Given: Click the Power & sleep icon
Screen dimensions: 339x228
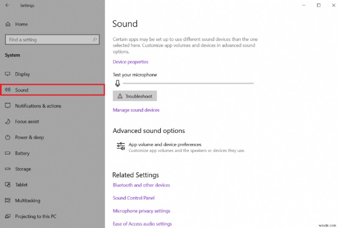Looking at the screenshot, I should click(x=8, y=137).
